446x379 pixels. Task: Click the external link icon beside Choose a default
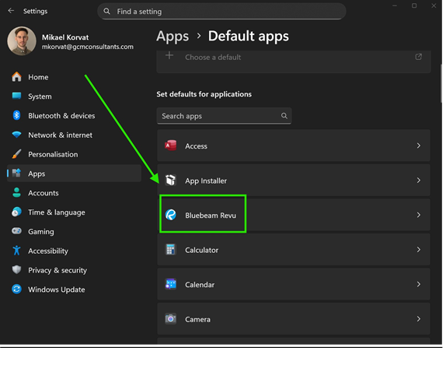pos(418,57)
